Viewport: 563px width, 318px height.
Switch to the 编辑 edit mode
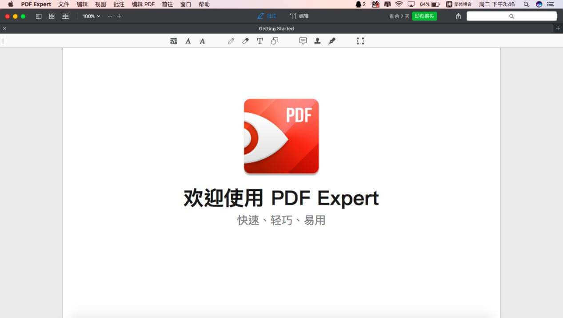299,16
